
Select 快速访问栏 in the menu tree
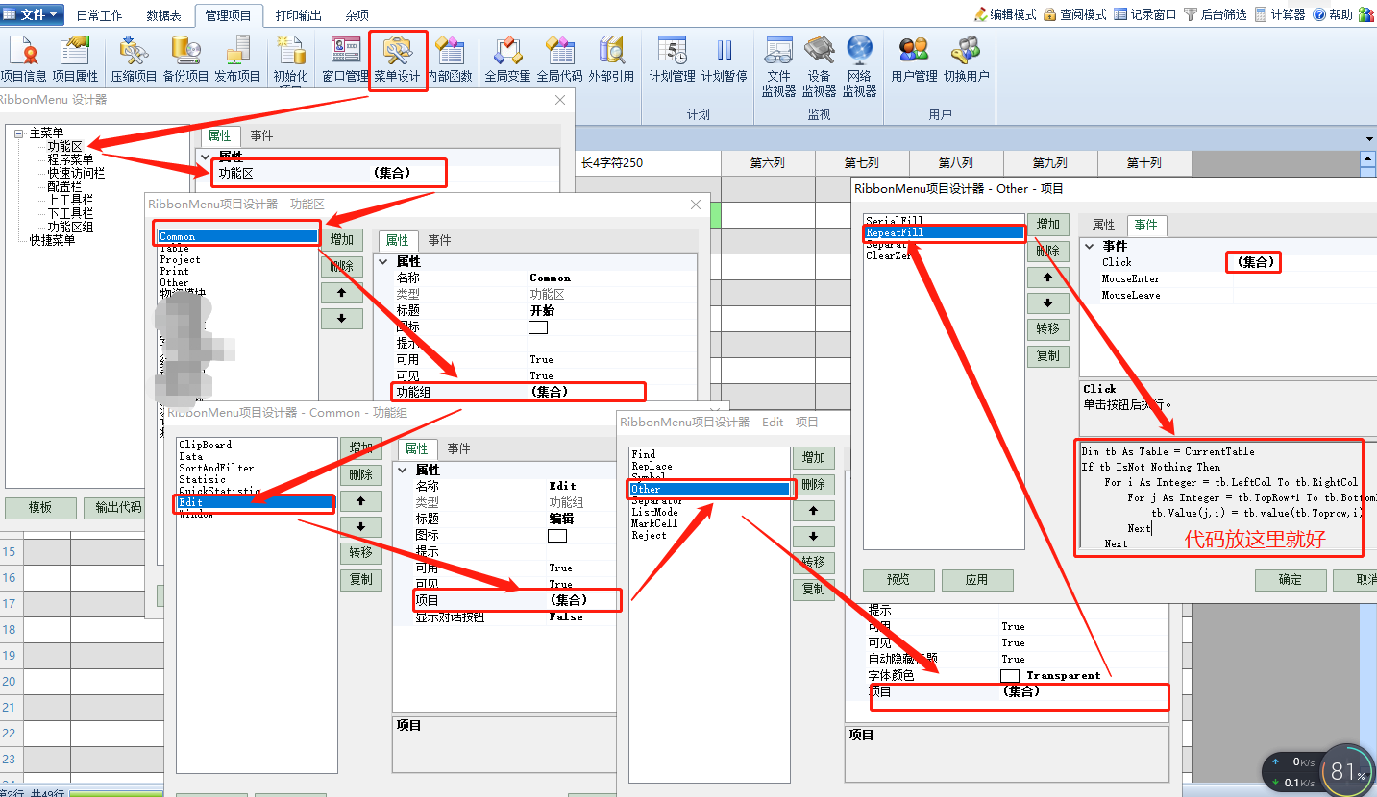tap(76, 173)
